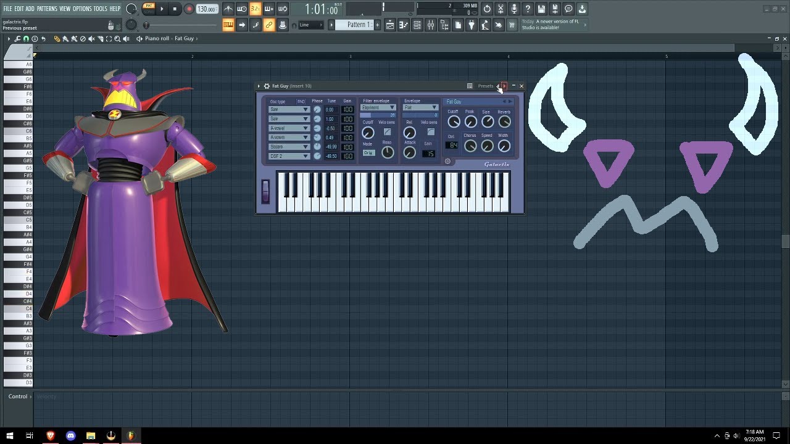Screen dimensions: 790x444
Task: Click the Presets label in plugin header
Action: (x=486, y=86)
